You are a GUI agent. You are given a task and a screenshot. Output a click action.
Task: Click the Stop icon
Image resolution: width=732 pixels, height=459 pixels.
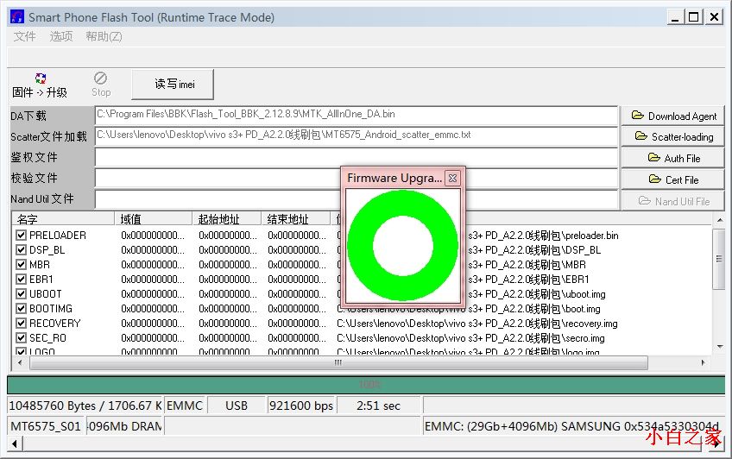tap(100, 78)
